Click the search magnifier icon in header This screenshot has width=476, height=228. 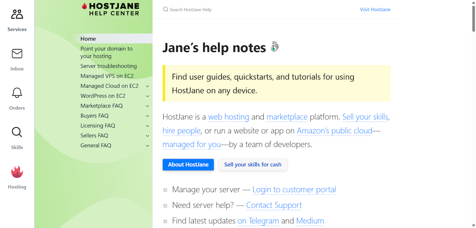click(166, 10)
